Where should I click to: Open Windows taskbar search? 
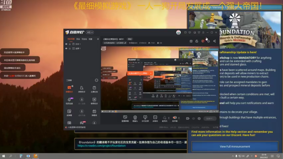point(11,156)
